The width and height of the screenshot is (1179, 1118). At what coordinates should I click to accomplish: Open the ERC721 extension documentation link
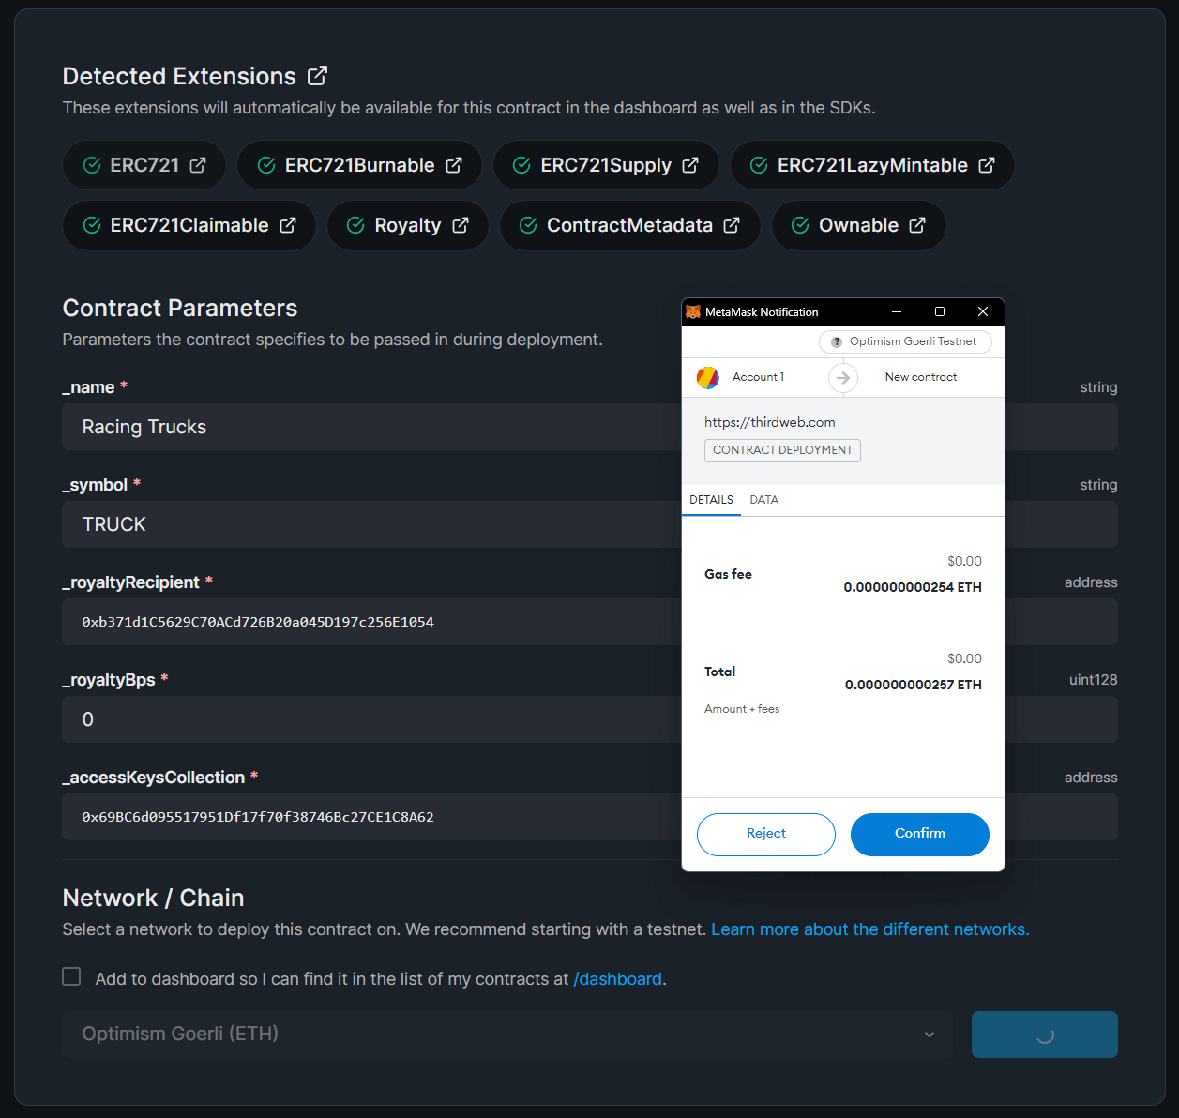click(x=198, y=165)
